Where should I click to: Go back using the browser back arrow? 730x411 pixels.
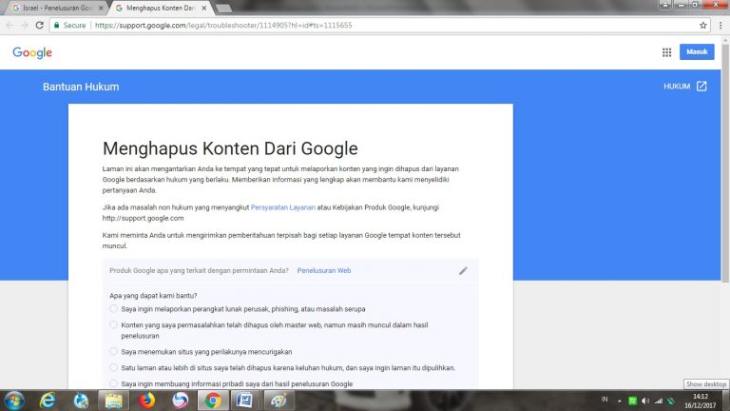[10, 25]
